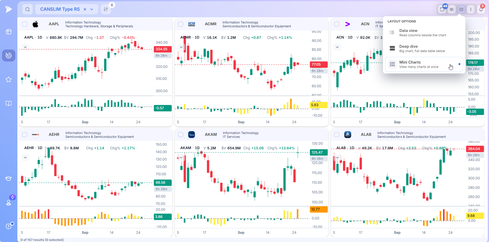Select Deep dive layout option

[x=424, y=49]
